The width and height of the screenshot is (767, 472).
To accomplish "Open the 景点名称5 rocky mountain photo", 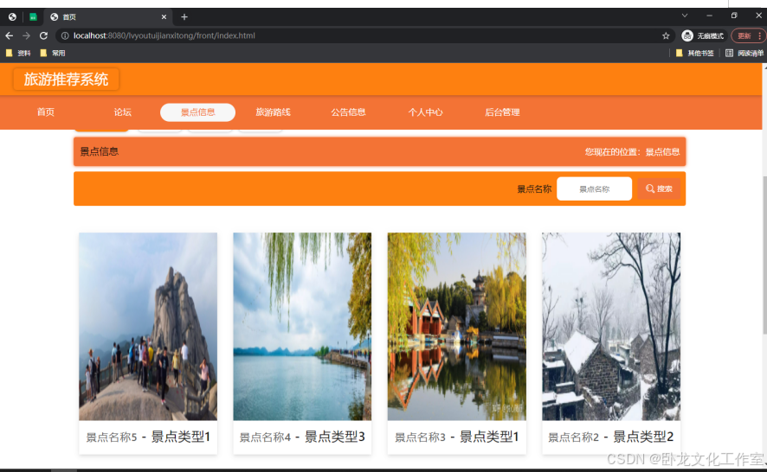I will click(x=148, y=327).
